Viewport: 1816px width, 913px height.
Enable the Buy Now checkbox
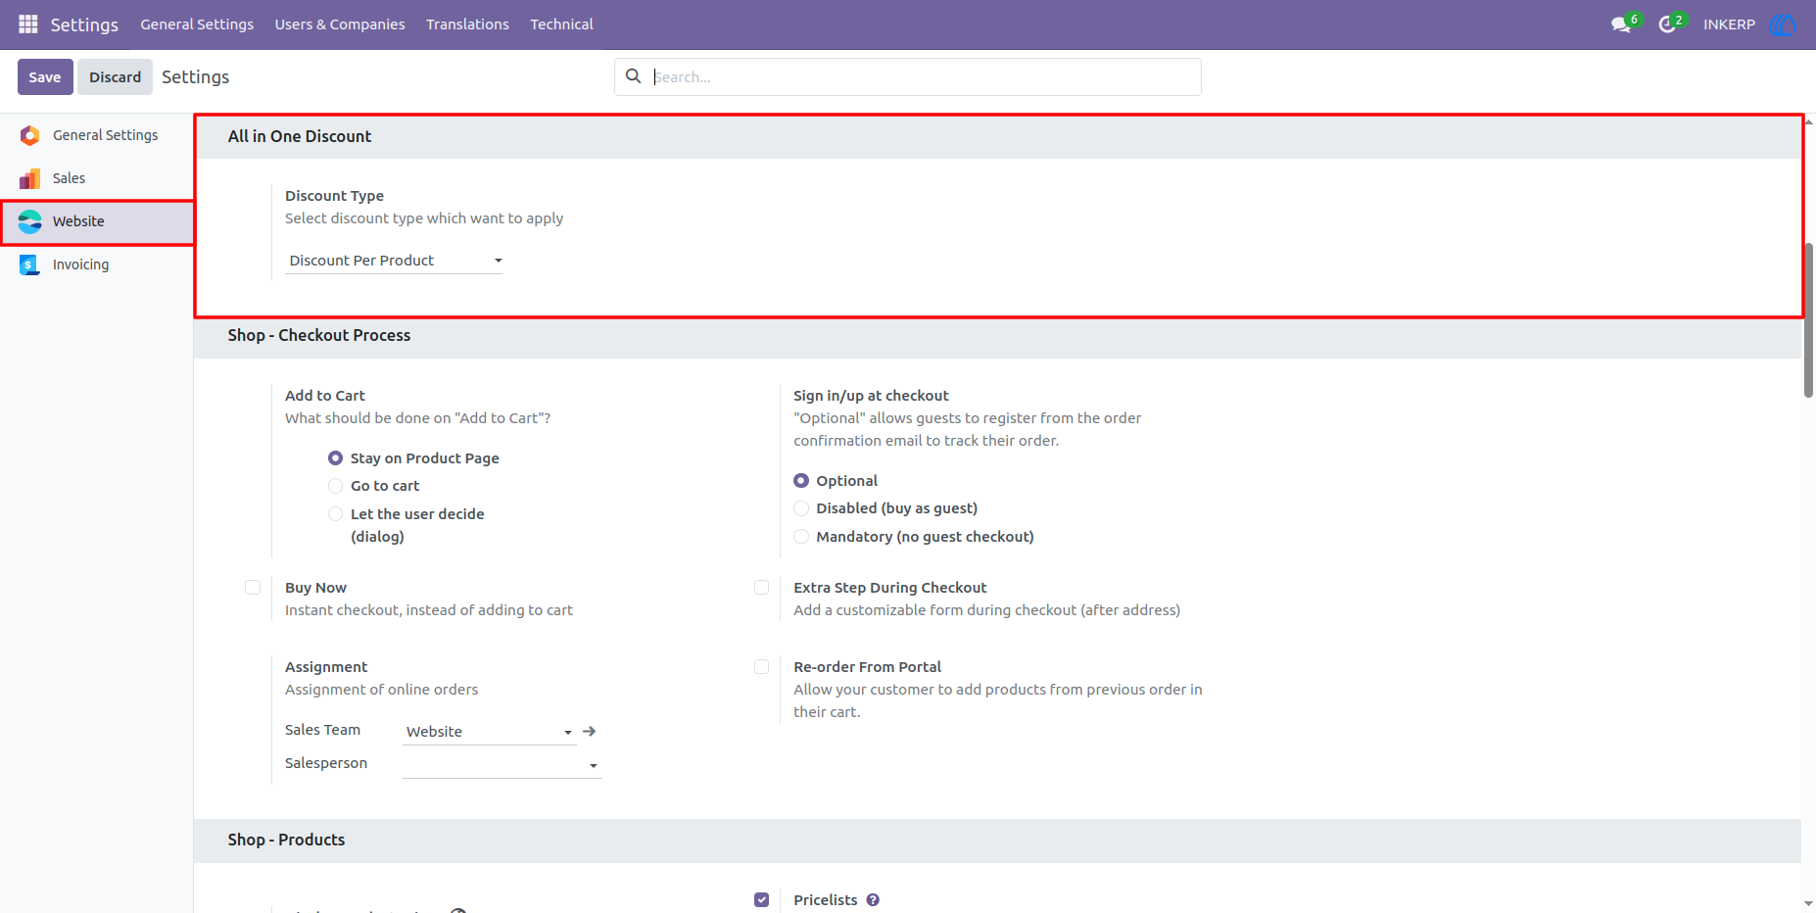pyautogui.click(x=253, y=588)
